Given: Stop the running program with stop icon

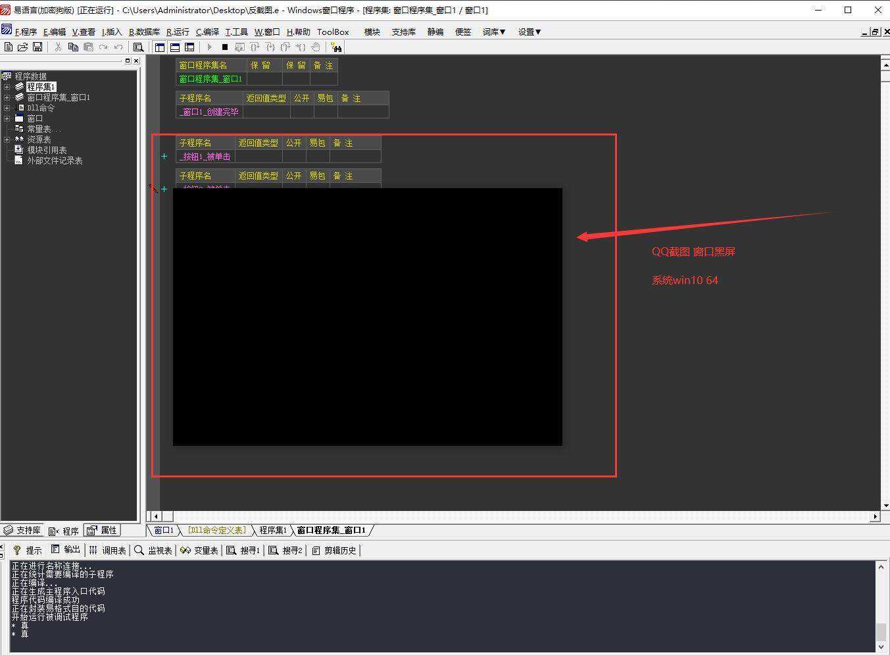Looking at the screenshot, I should 224,47.
